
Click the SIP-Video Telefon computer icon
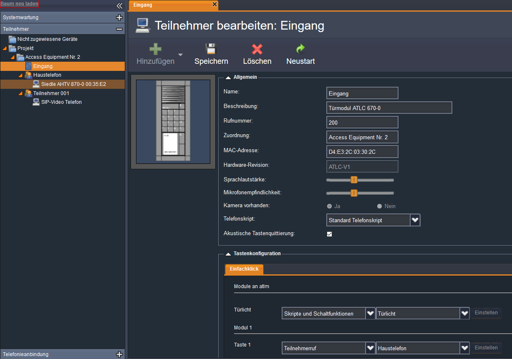coord(36,102)
